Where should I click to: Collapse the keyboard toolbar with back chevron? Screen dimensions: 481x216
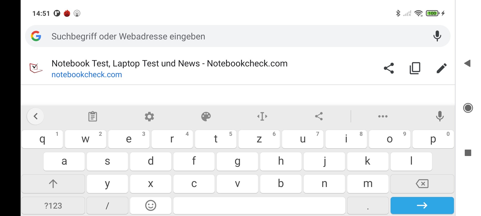[36, 116]
